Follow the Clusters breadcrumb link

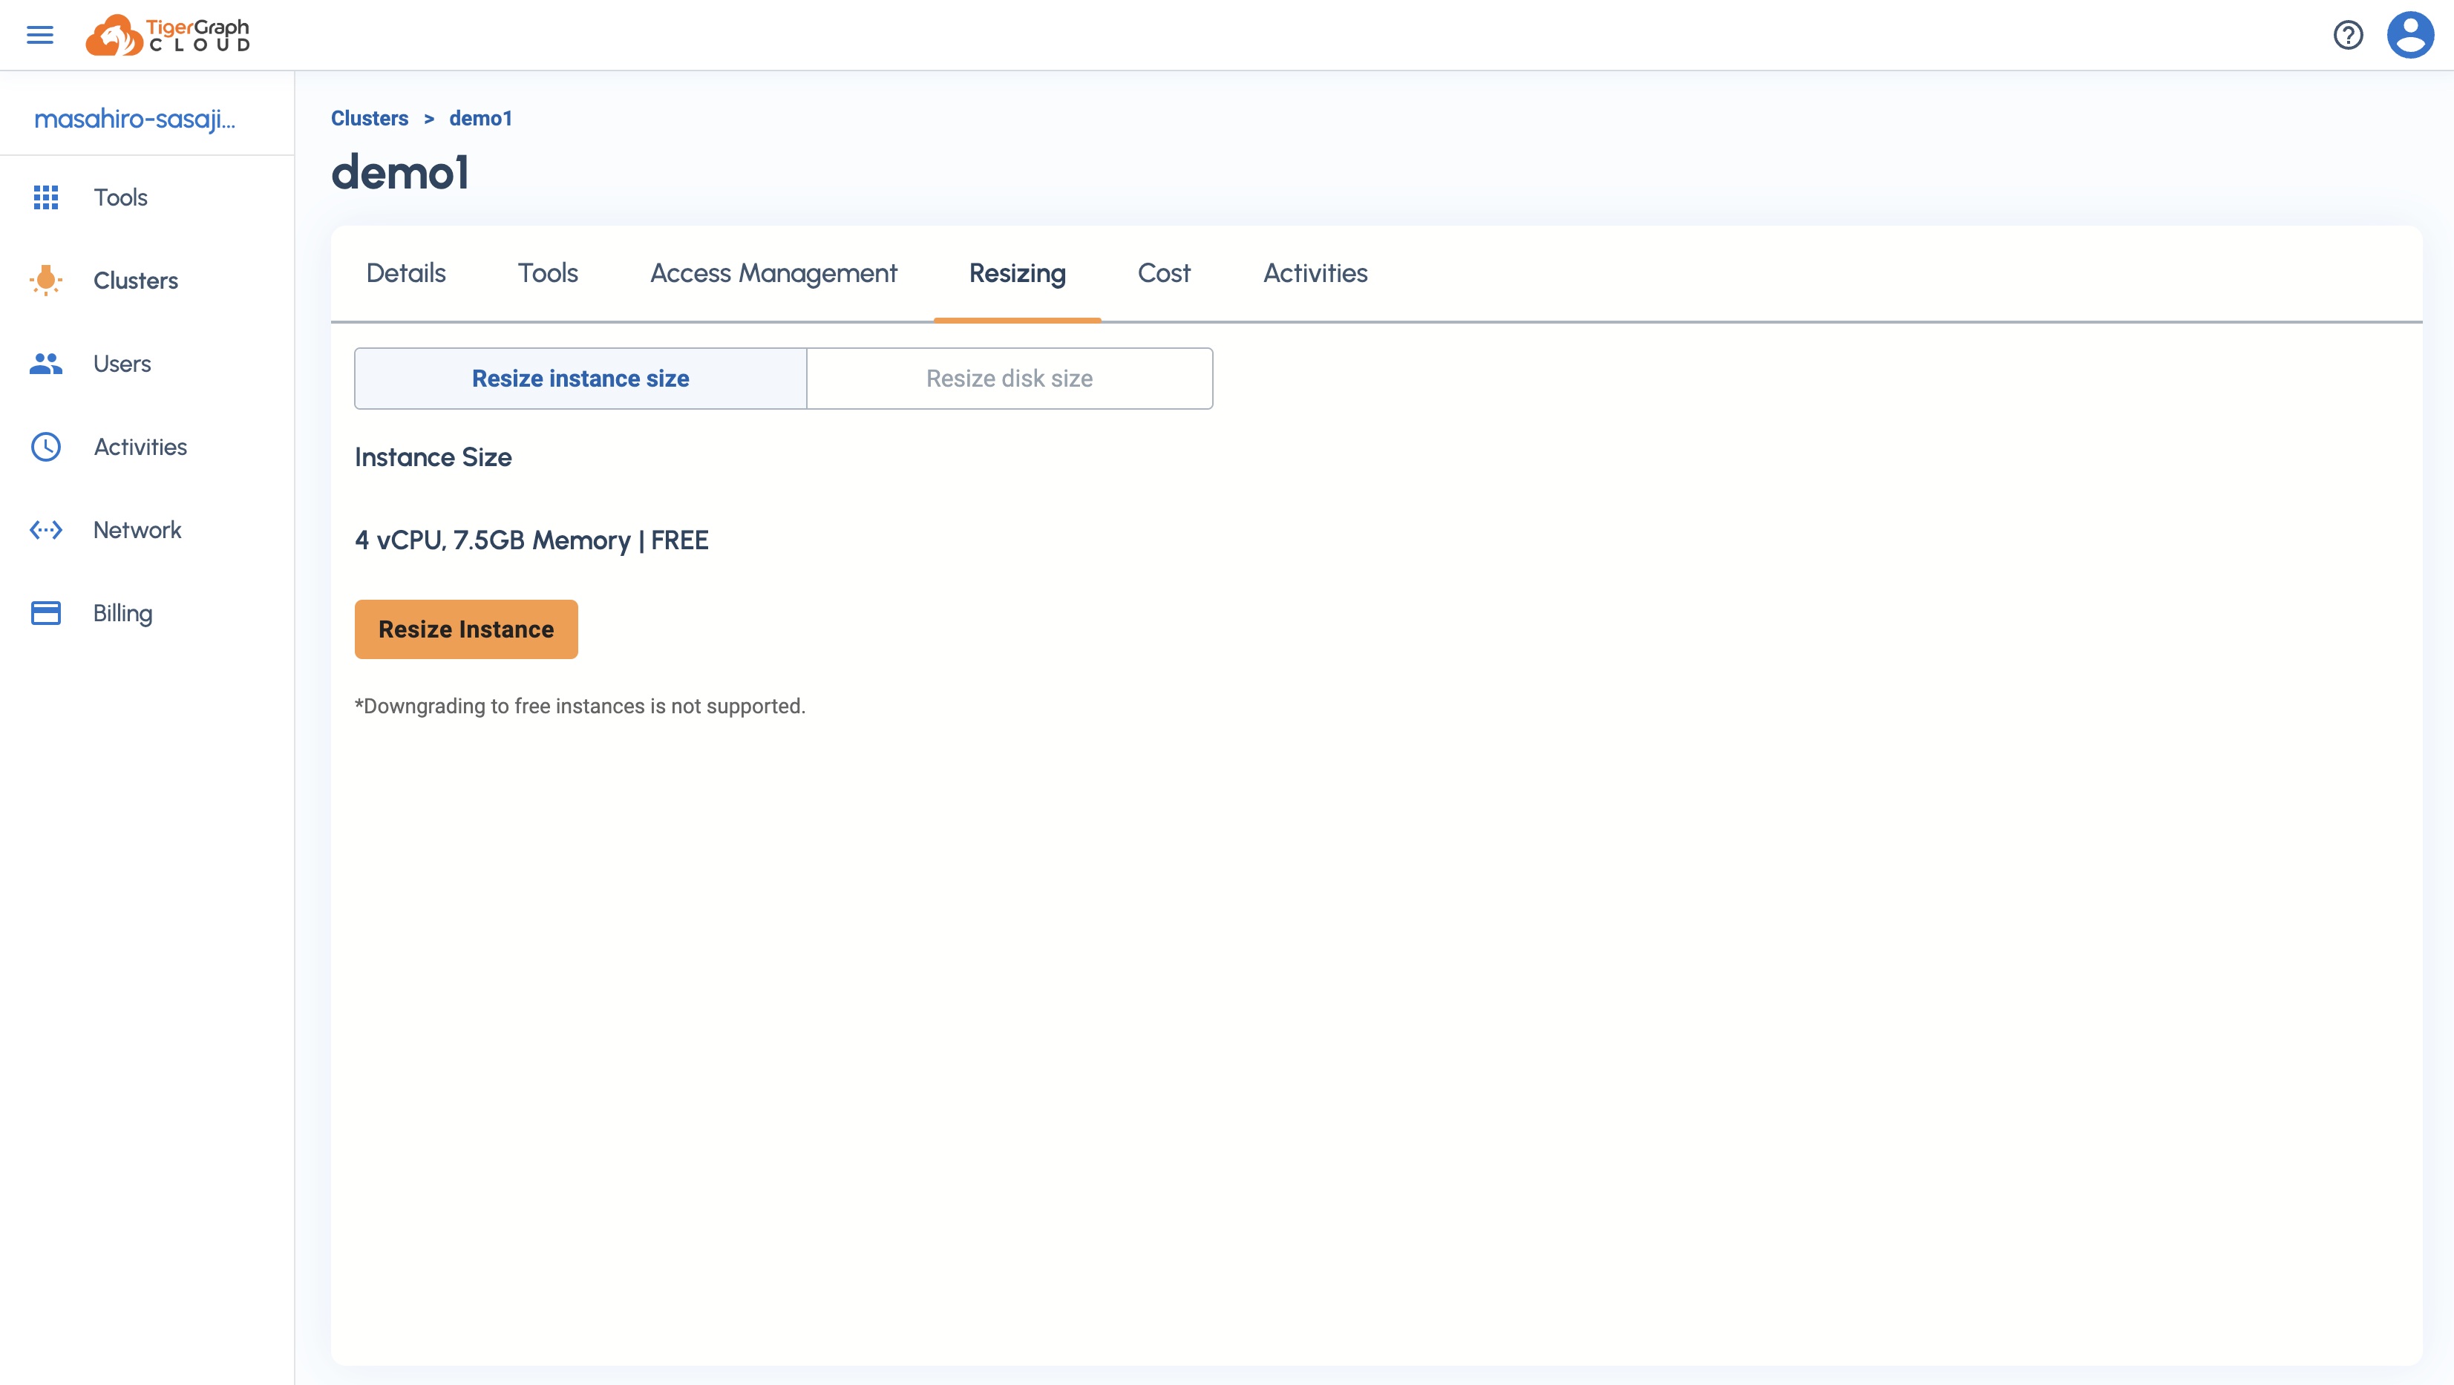(370, 118)
